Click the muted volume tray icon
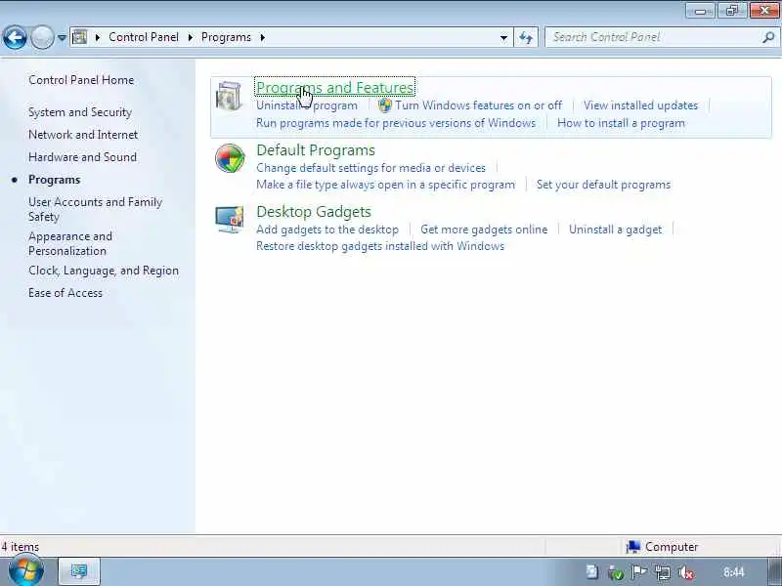The height and width of the screenshot is (586, 782). (687, 573)
